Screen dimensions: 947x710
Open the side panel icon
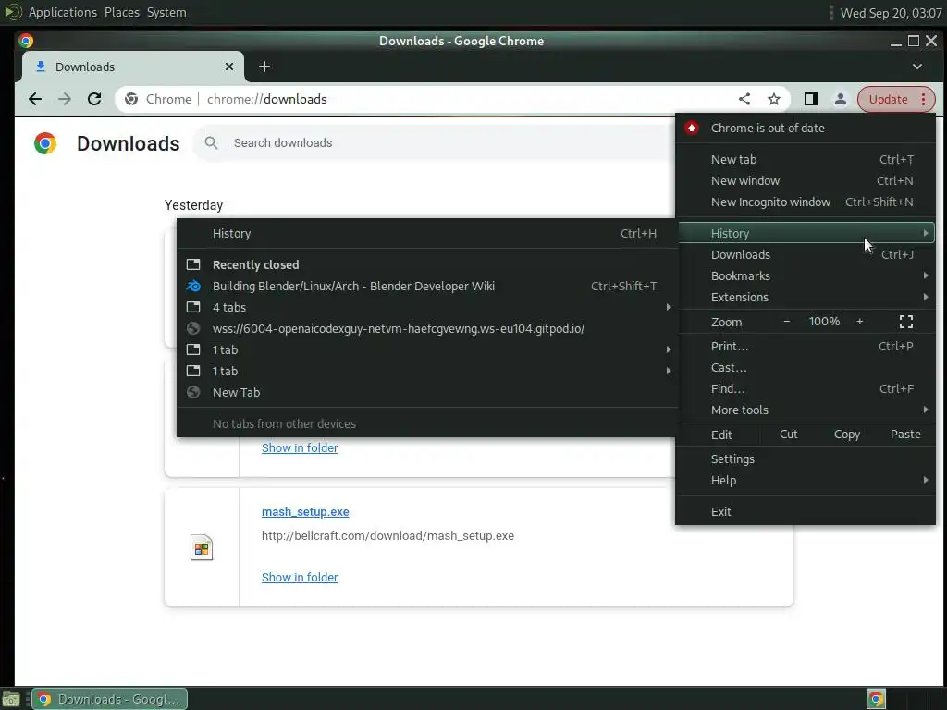click(x=810, y=99)
